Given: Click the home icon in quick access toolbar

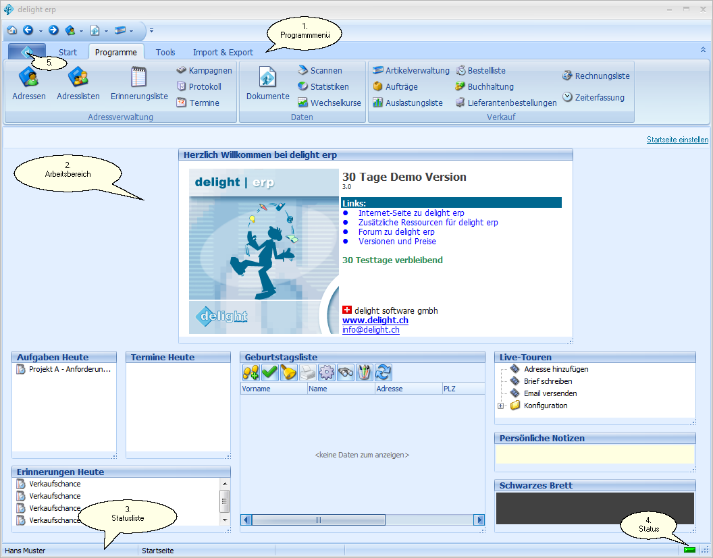Looking at the screenshot, I should tap(12, 30).
